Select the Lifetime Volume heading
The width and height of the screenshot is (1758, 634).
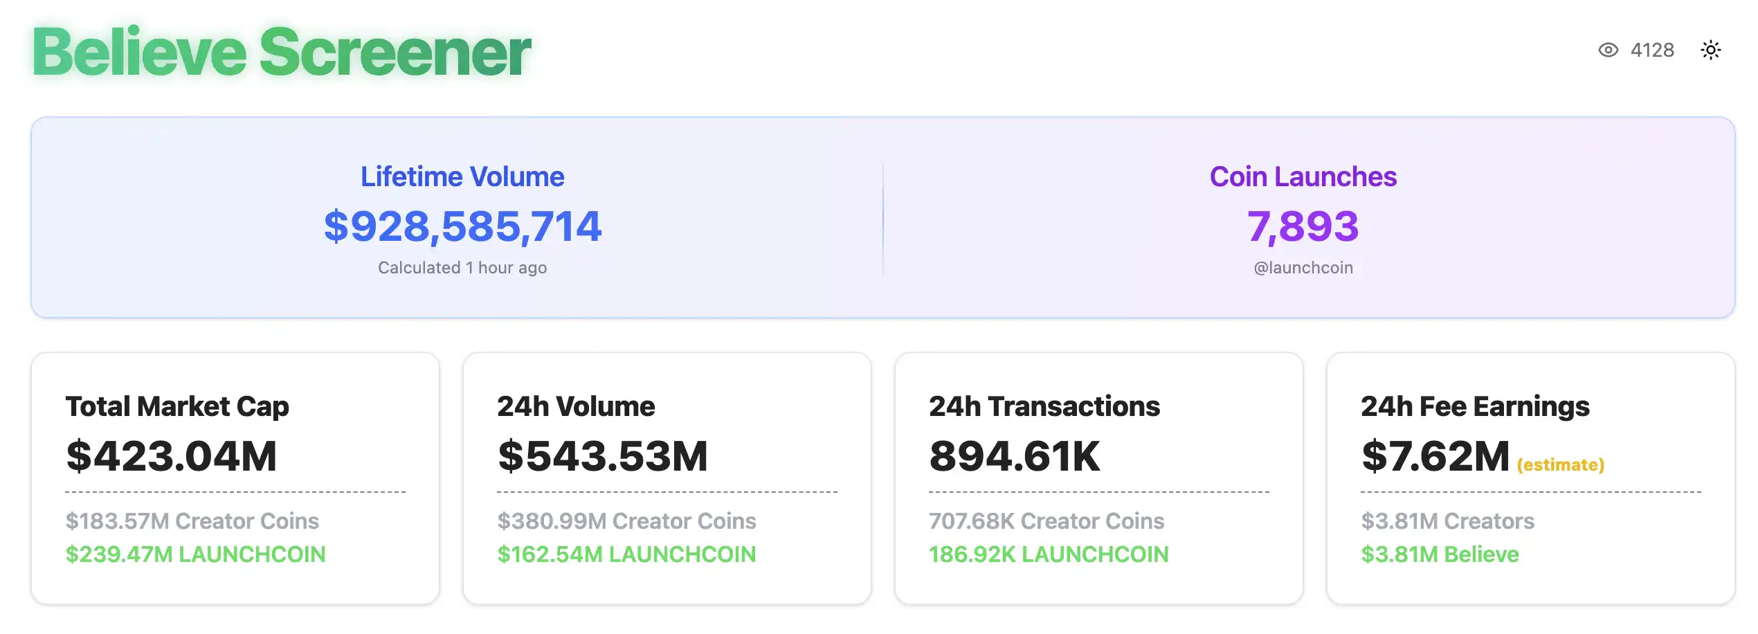click(x=462, y=176)
